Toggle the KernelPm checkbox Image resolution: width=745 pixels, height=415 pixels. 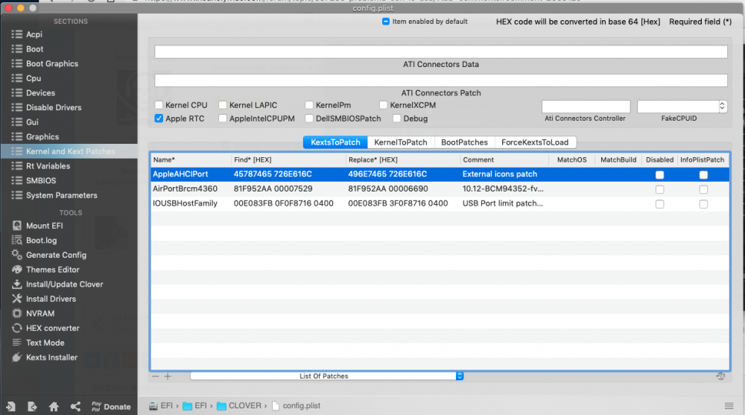309,105
